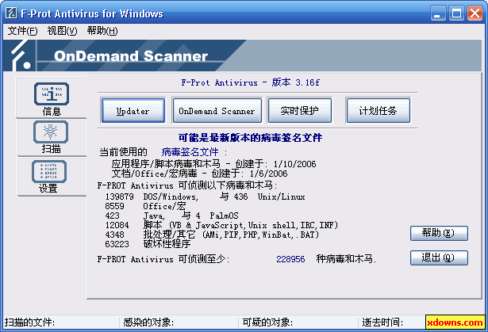Click the F-Prot title bar app icon
Viewport: 488px width, 332px height.
11,13
